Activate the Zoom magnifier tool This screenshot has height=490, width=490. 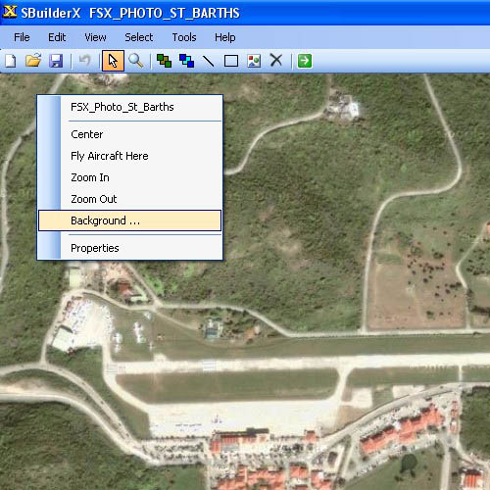(x=135, y=61)
